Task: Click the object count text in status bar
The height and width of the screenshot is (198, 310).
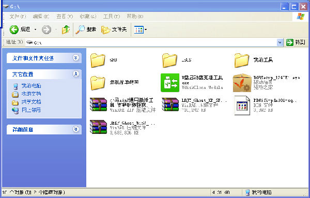Action: point(34,192)
